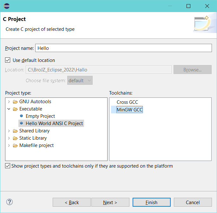Click the Executable folder icon
The width and height of the screenshot is (217, 213).
tap(15, 109)
